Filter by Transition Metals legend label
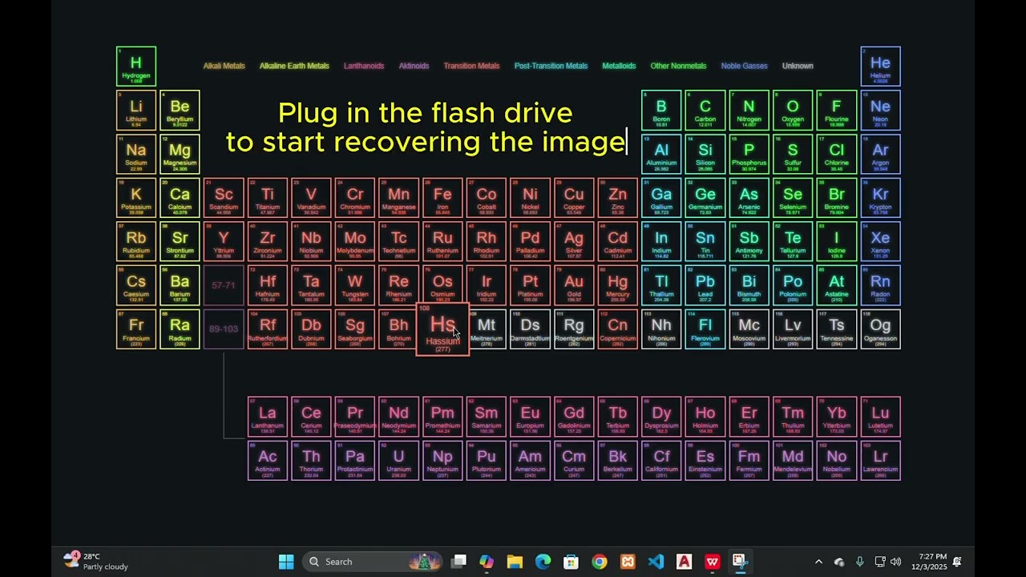Image resolution: width=1026 pixels, height=577 pixels. pos(471,66)
